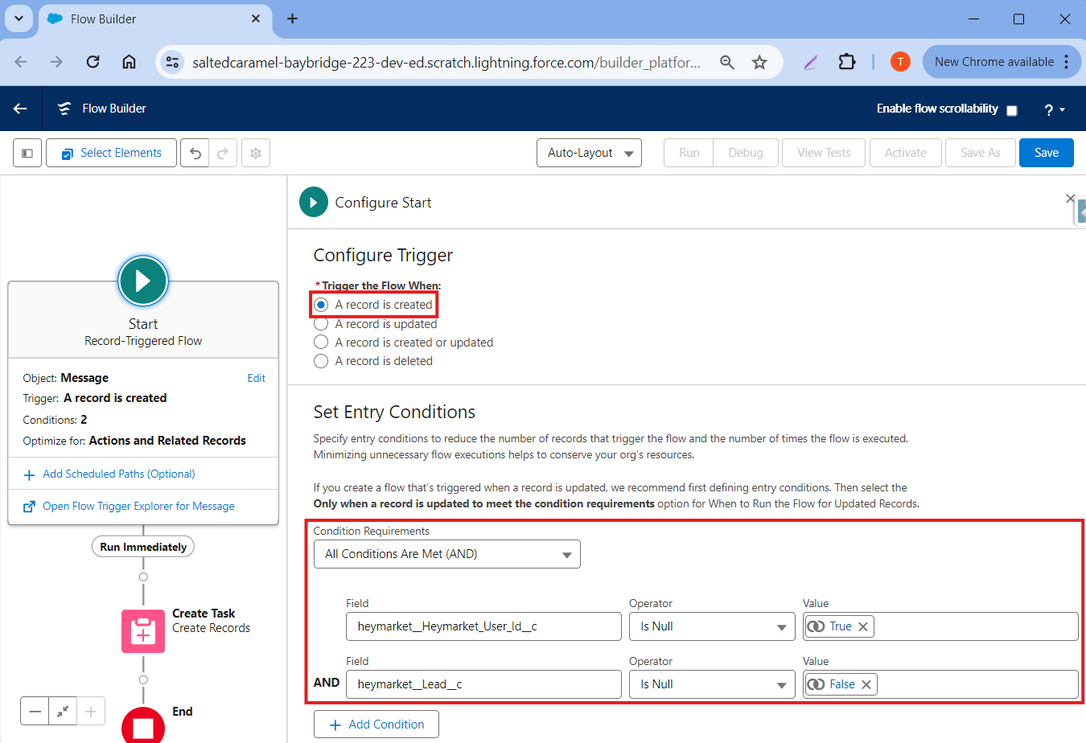Select 'A record is updated' trigger
Viewport: 1086px width, 743px height.
321,323
